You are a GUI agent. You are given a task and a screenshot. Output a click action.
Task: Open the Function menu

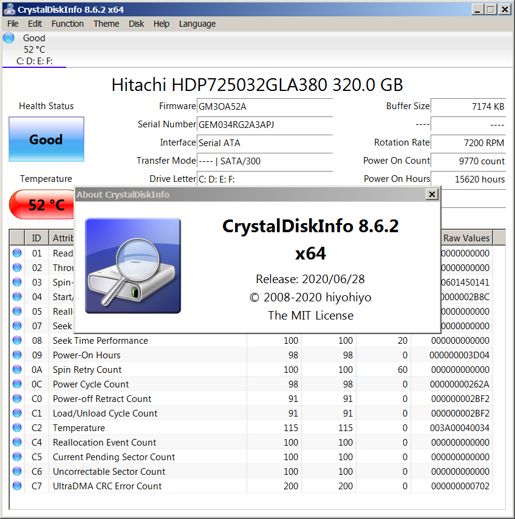[67, 24]
